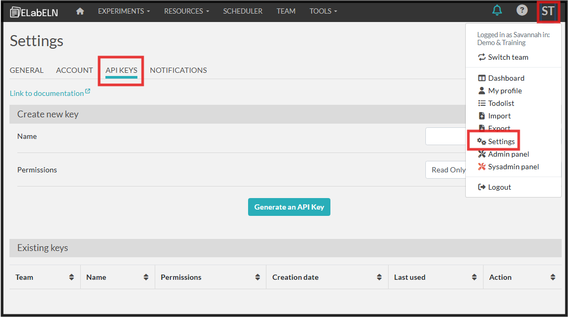Open Dashboard from the user menu
Viewport: 568px width, 317px height.
[x=506, y=78]
